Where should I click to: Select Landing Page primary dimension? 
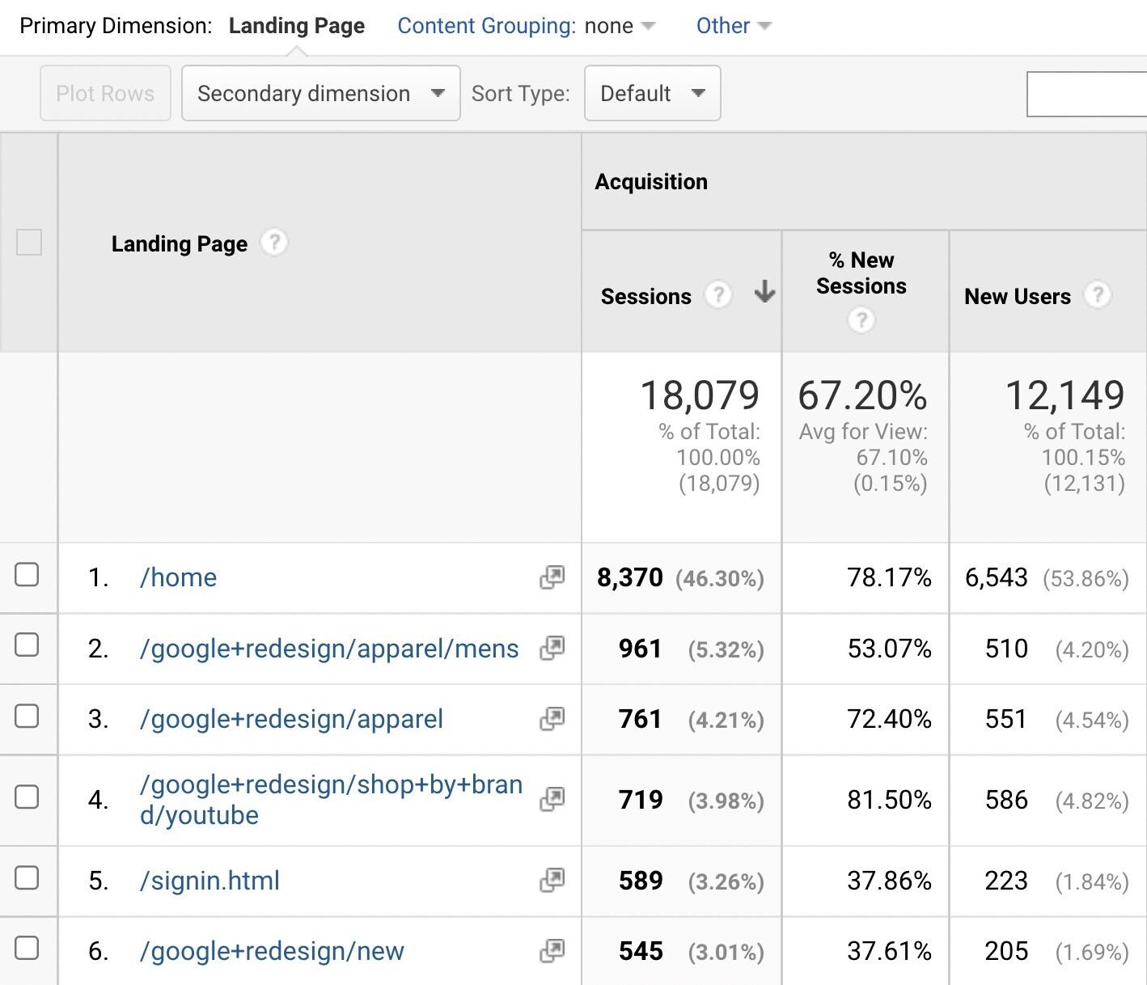tap(297, 26)
